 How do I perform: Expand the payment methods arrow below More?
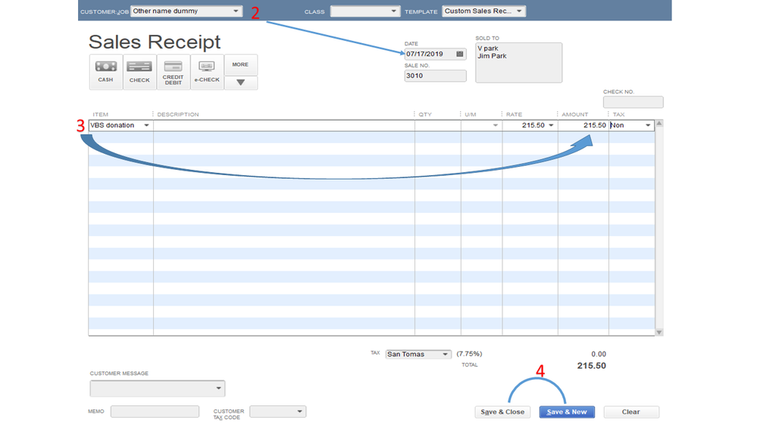tap(240, 83)
